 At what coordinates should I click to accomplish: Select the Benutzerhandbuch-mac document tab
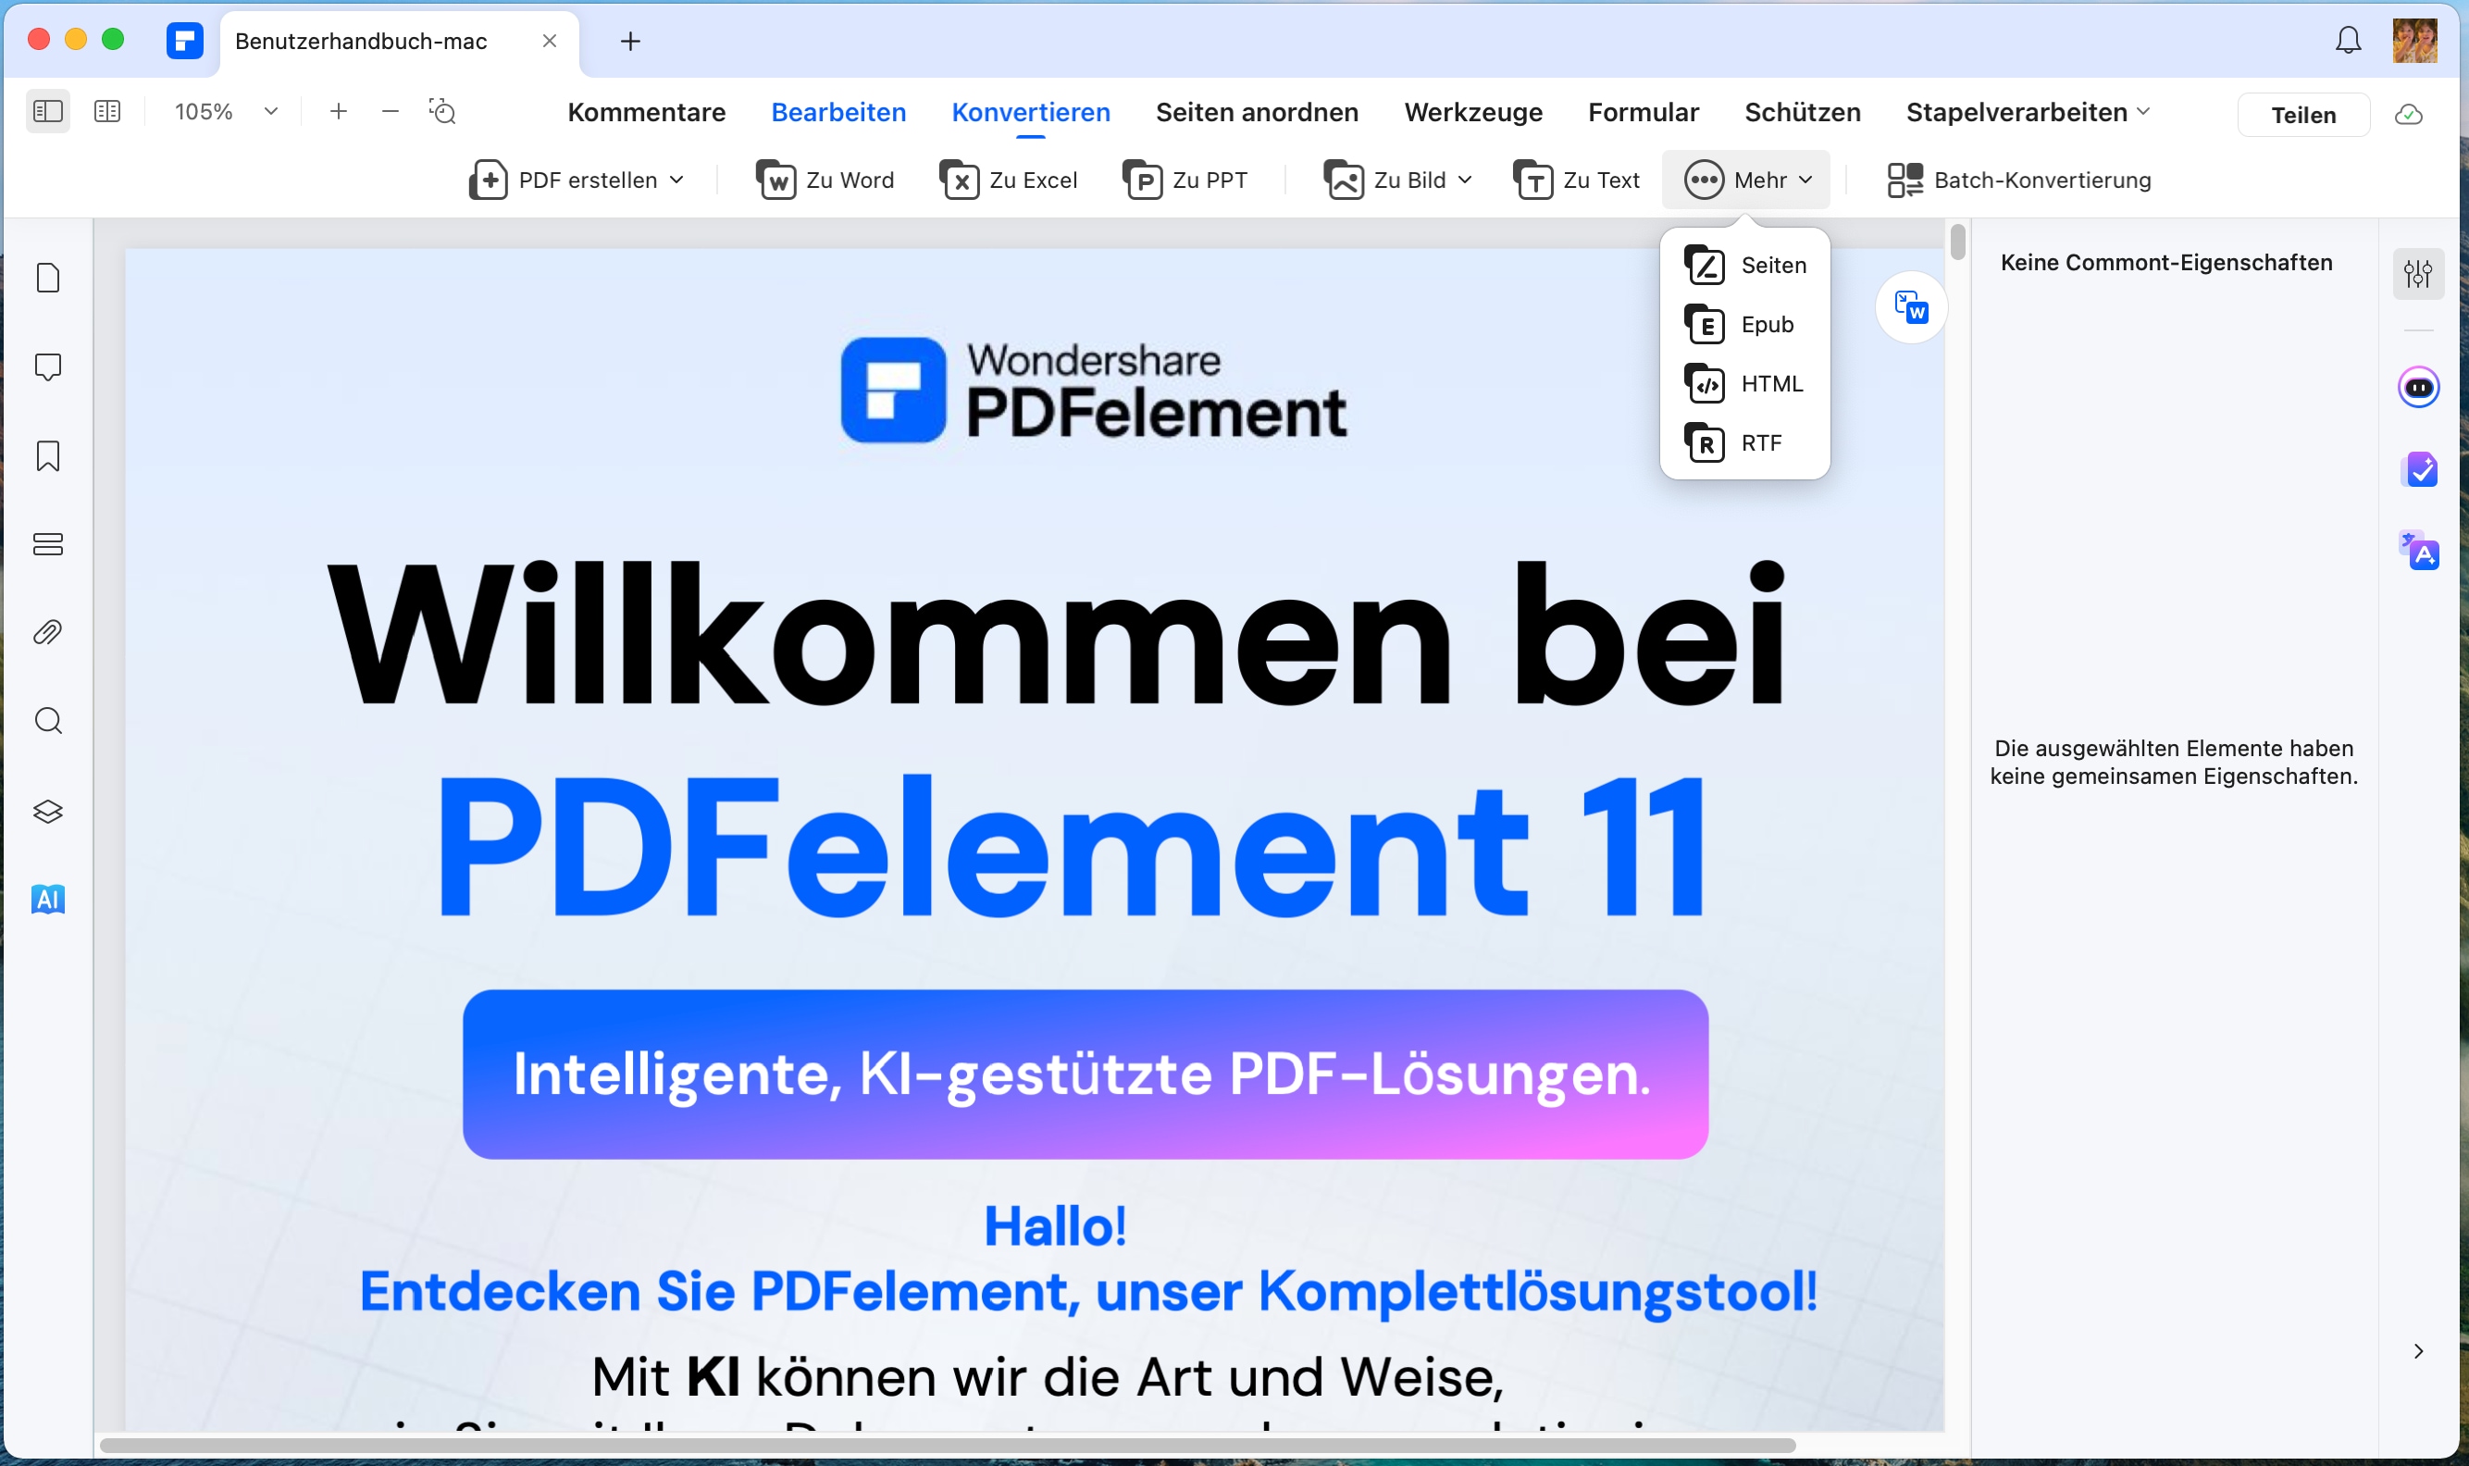399,43
